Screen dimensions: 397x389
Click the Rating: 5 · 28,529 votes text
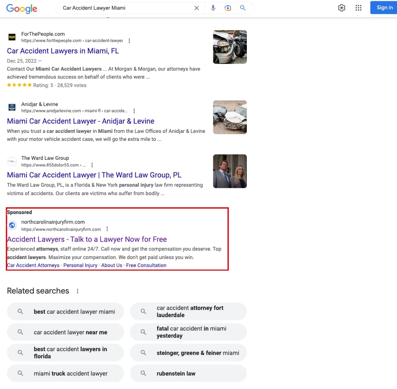pyautogui.click(x=60, y=85)
